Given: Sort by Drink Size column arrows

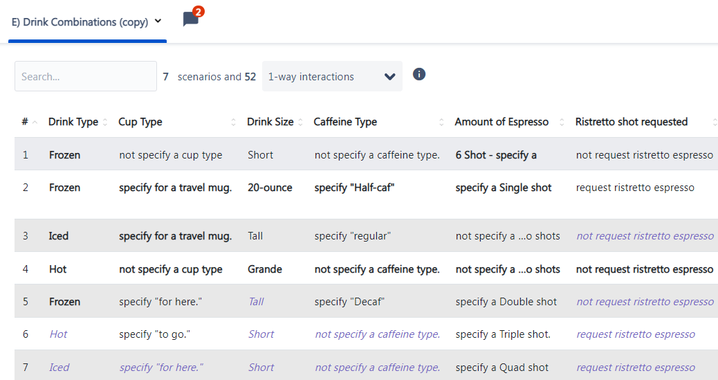Looking at the screenshot, I should click(301, 122).
